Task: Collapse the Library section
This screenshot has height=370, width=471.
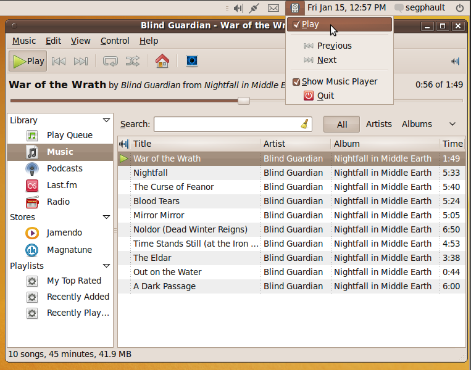Action: pos(106,120)
